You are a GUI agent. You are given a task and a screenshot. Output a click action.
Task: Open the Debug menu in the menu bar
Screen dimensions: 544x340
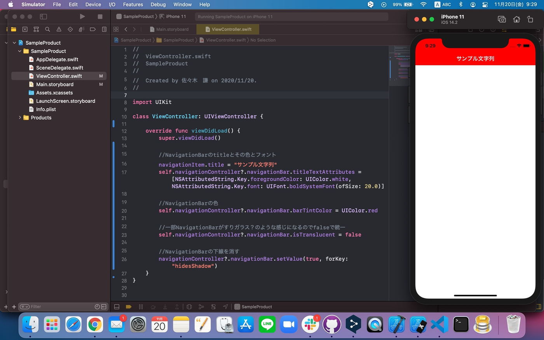click(x=158, y=4)
